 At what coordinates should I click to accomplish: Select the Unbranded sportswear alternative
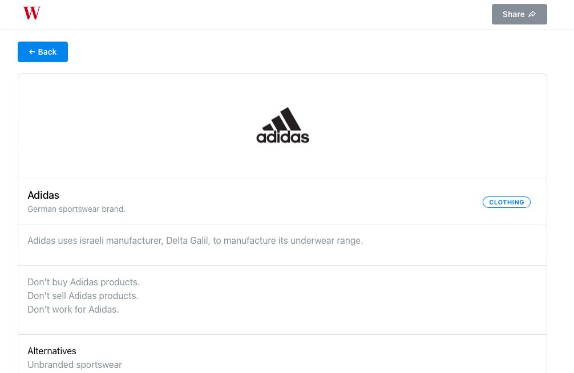point(75,364)
